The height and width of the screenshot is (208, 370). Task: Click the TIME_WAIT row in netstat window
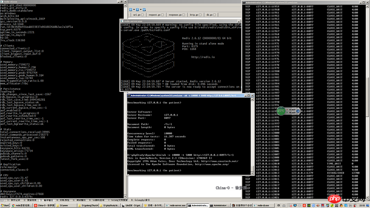click(x=300, y=164)
